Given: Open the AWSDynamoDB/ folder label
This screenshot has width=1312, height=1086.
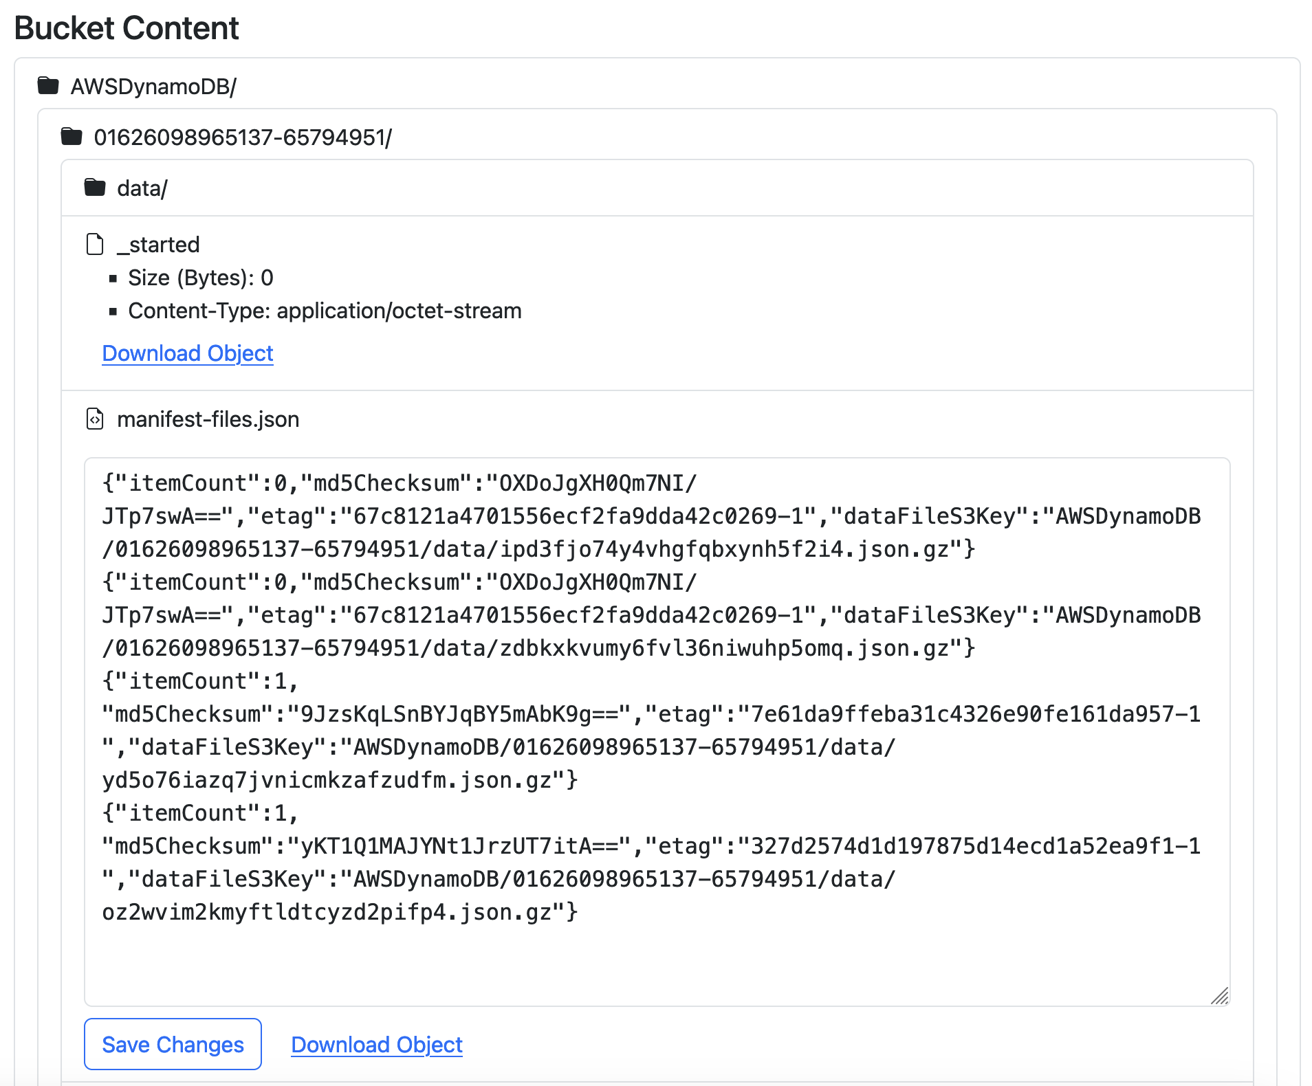Looking at the screenshot, I should pyautogui.click(x=153, y=87).
